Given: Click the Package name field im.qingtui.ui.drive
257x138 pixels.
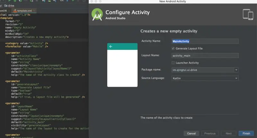Looking at the screenshot, I should tap(203, 70).
